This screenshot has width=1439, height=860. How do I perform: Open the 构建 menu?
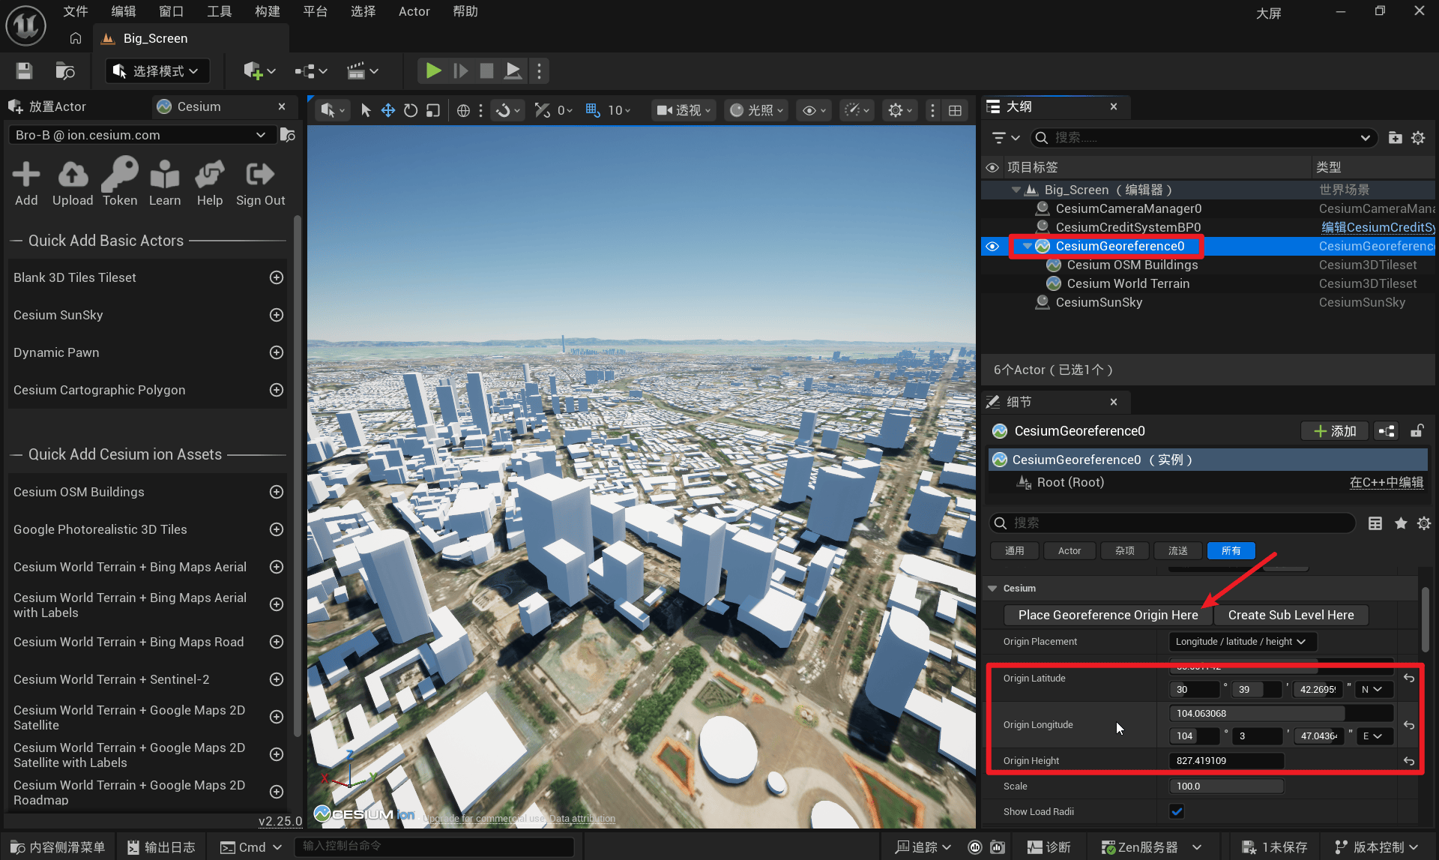pos(267,11)
